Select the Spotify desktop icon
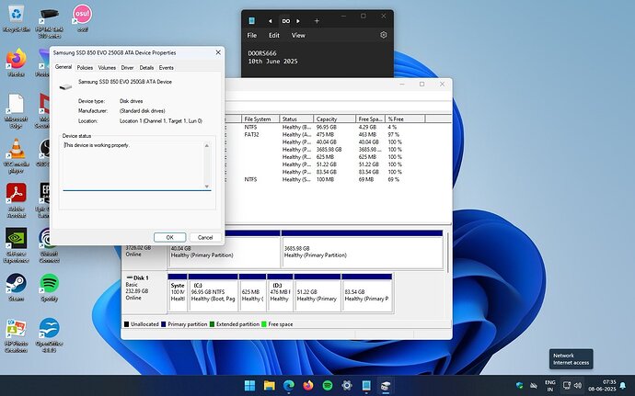The width and height of the screenshot is (635, 396). pos(50,288)
